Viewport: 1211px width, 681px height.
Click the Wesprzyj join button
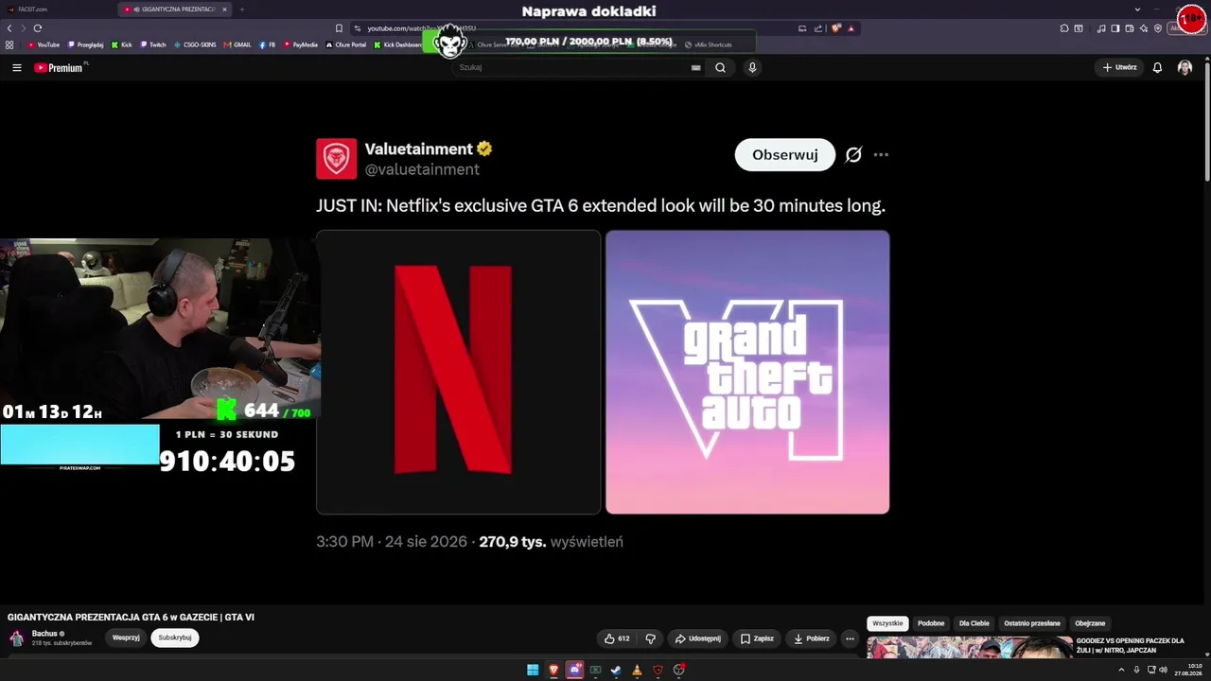[126, 637]
